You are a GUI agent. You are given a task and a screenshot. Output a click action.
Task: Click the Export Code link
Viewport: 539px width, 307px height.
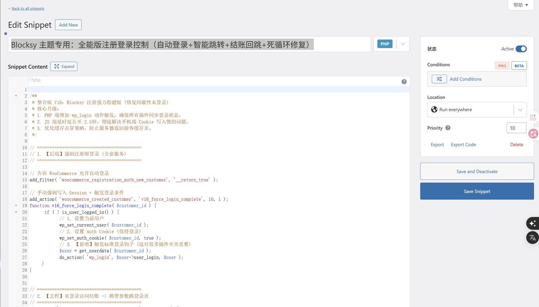pyautogui.click(x=463, y=145)
